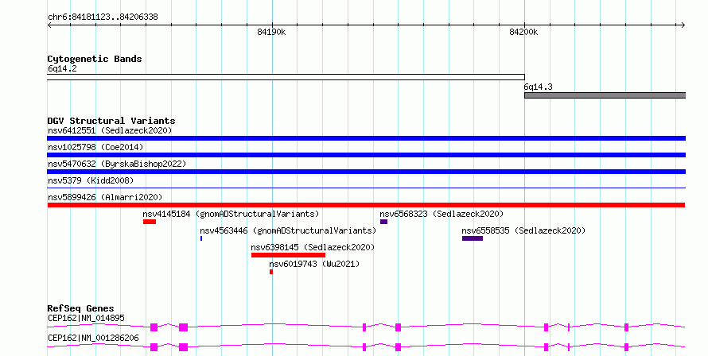The image size is (708, 356).
Task: Click the 6q14.3 band label
Action: click(x=539, y=87)
